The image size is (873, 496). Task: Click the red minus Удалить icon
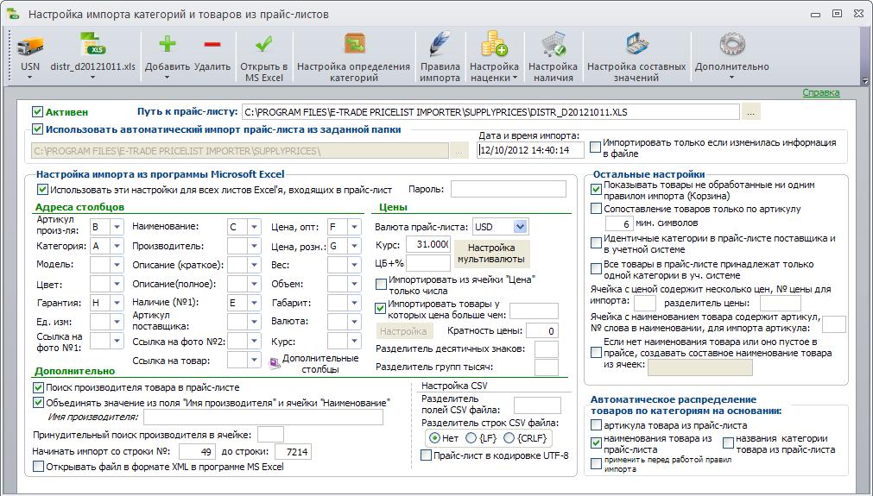212,45
